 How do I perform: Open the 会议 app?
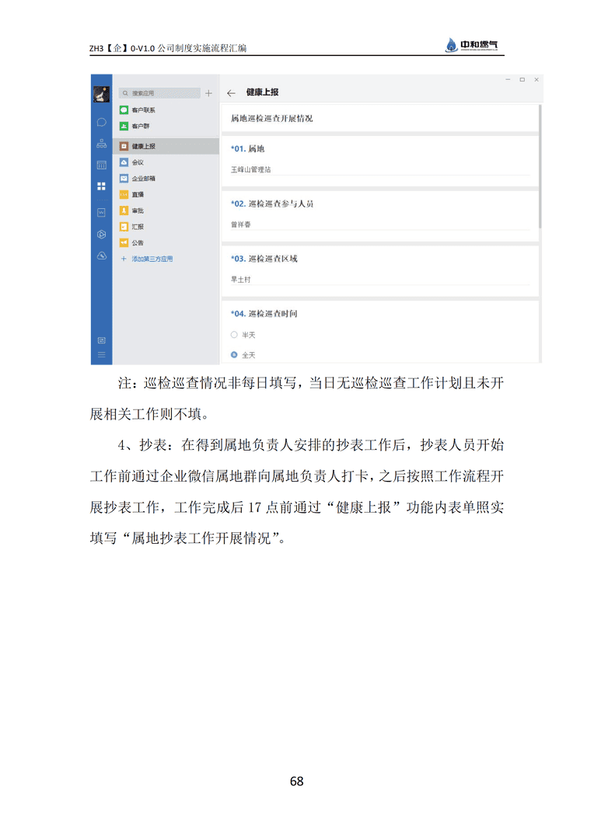pyautogui.click(x=166, y=162)
